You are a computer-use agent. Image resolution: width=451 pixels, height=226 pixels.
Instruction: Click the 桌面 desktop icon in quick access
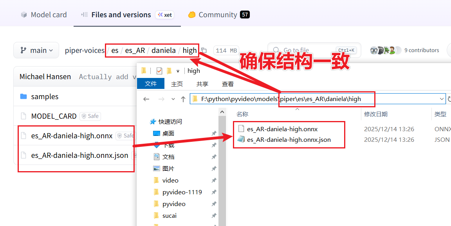coord(157,134)
